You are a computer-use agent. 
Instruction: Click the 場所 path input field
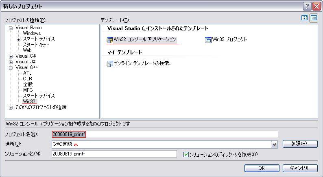[161, 145]
